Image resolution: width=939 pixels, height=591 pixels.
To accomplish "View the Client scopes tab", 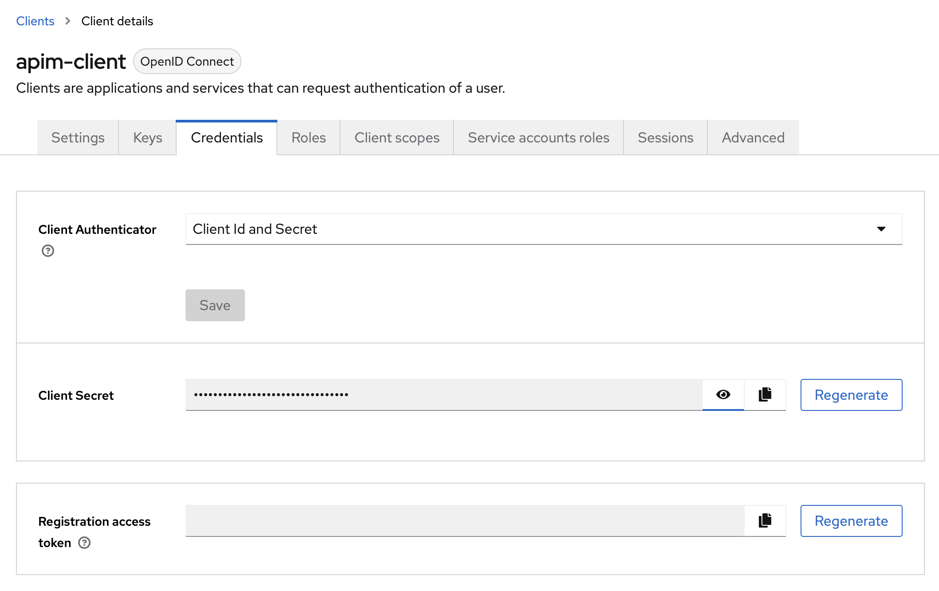I will click(396, 138).
